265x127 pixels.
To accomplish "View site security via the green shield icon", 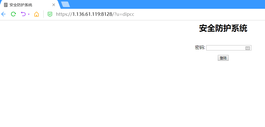I will point(50,14).
